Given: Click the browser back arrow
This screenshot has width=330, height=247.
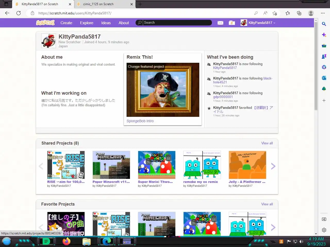Looking at the screenshot, I should click(x=7, y=13).
